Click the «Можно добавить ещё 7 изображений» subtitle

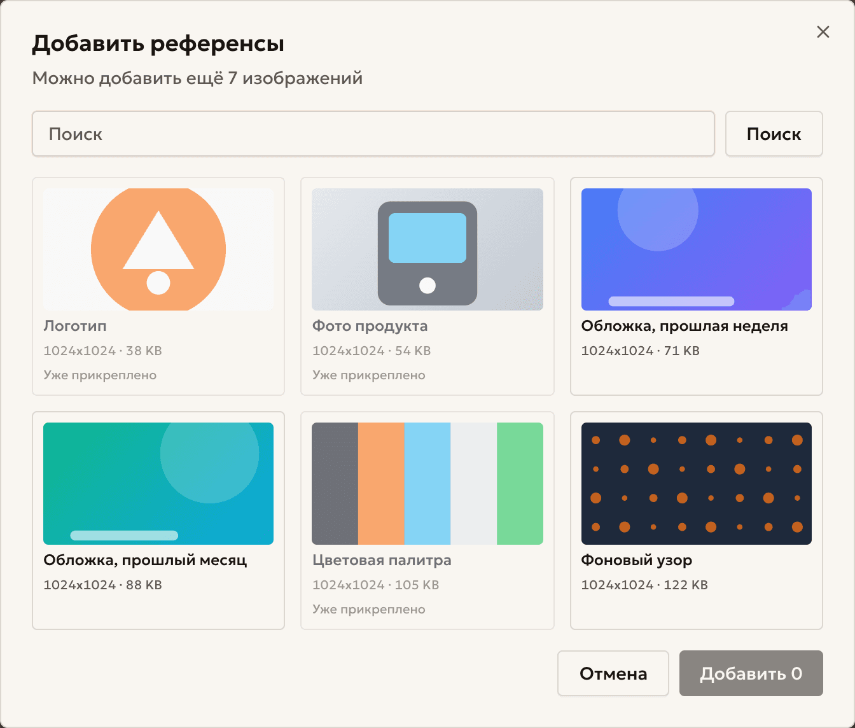click(198, 78)
